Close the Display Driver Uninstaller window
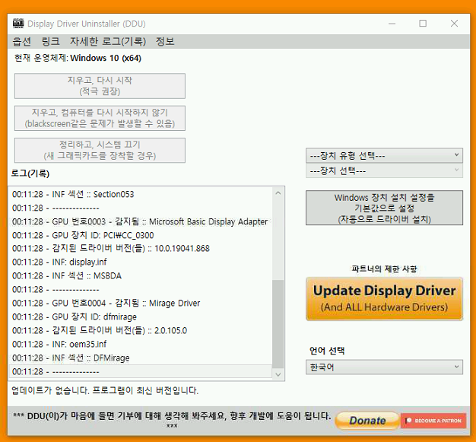476x442 pixels. [x=454, y=24]
